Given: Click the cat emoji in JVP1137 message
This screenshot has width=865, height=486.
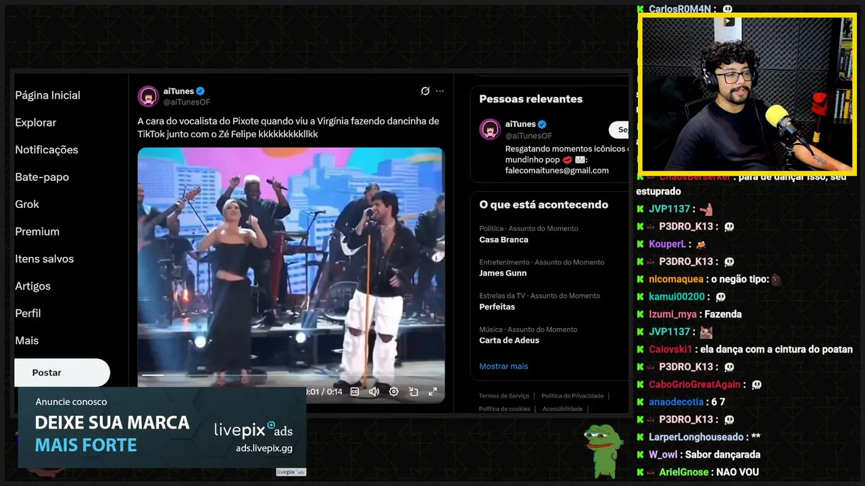Looking at the screenshot, I should (706, 331).
